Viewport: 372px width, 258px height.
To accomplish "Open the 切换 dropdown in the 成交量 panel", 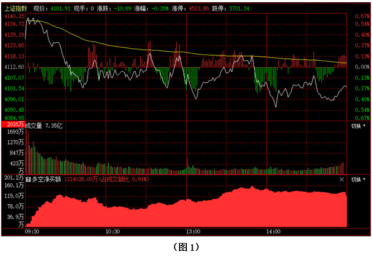I will point(359,126).
